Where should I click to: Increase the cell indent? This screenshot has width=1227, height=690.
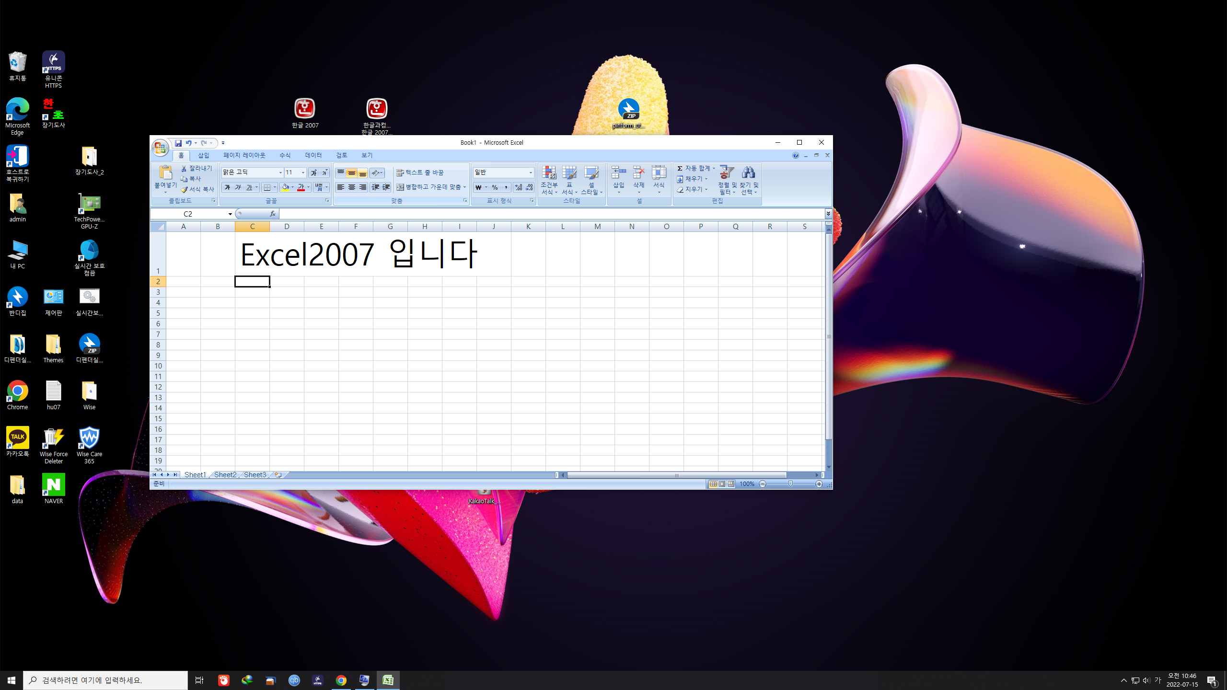tap(386, 187)
